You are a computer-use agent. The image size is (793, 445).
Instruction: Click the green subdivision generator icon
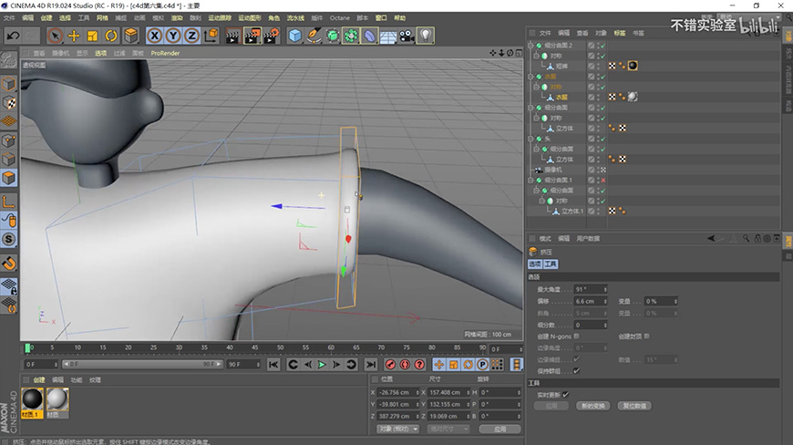(x=333, y=36)
